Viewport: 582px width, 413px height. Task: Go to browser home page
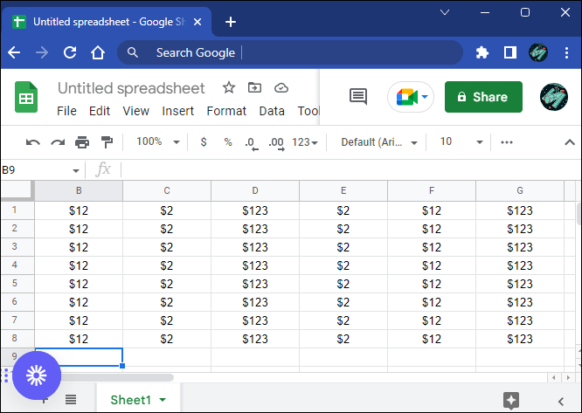(x=98, y=52)
